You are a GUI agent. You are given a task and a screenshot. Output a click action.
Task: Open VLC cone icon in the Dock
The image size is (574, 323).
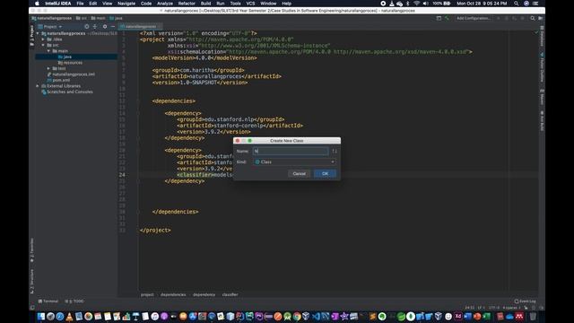[69, 317]
